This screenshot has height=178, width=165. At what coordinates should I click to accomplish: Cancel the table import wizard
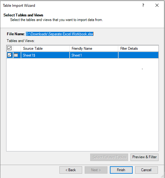pyautogui.click(x=147, y=170)
